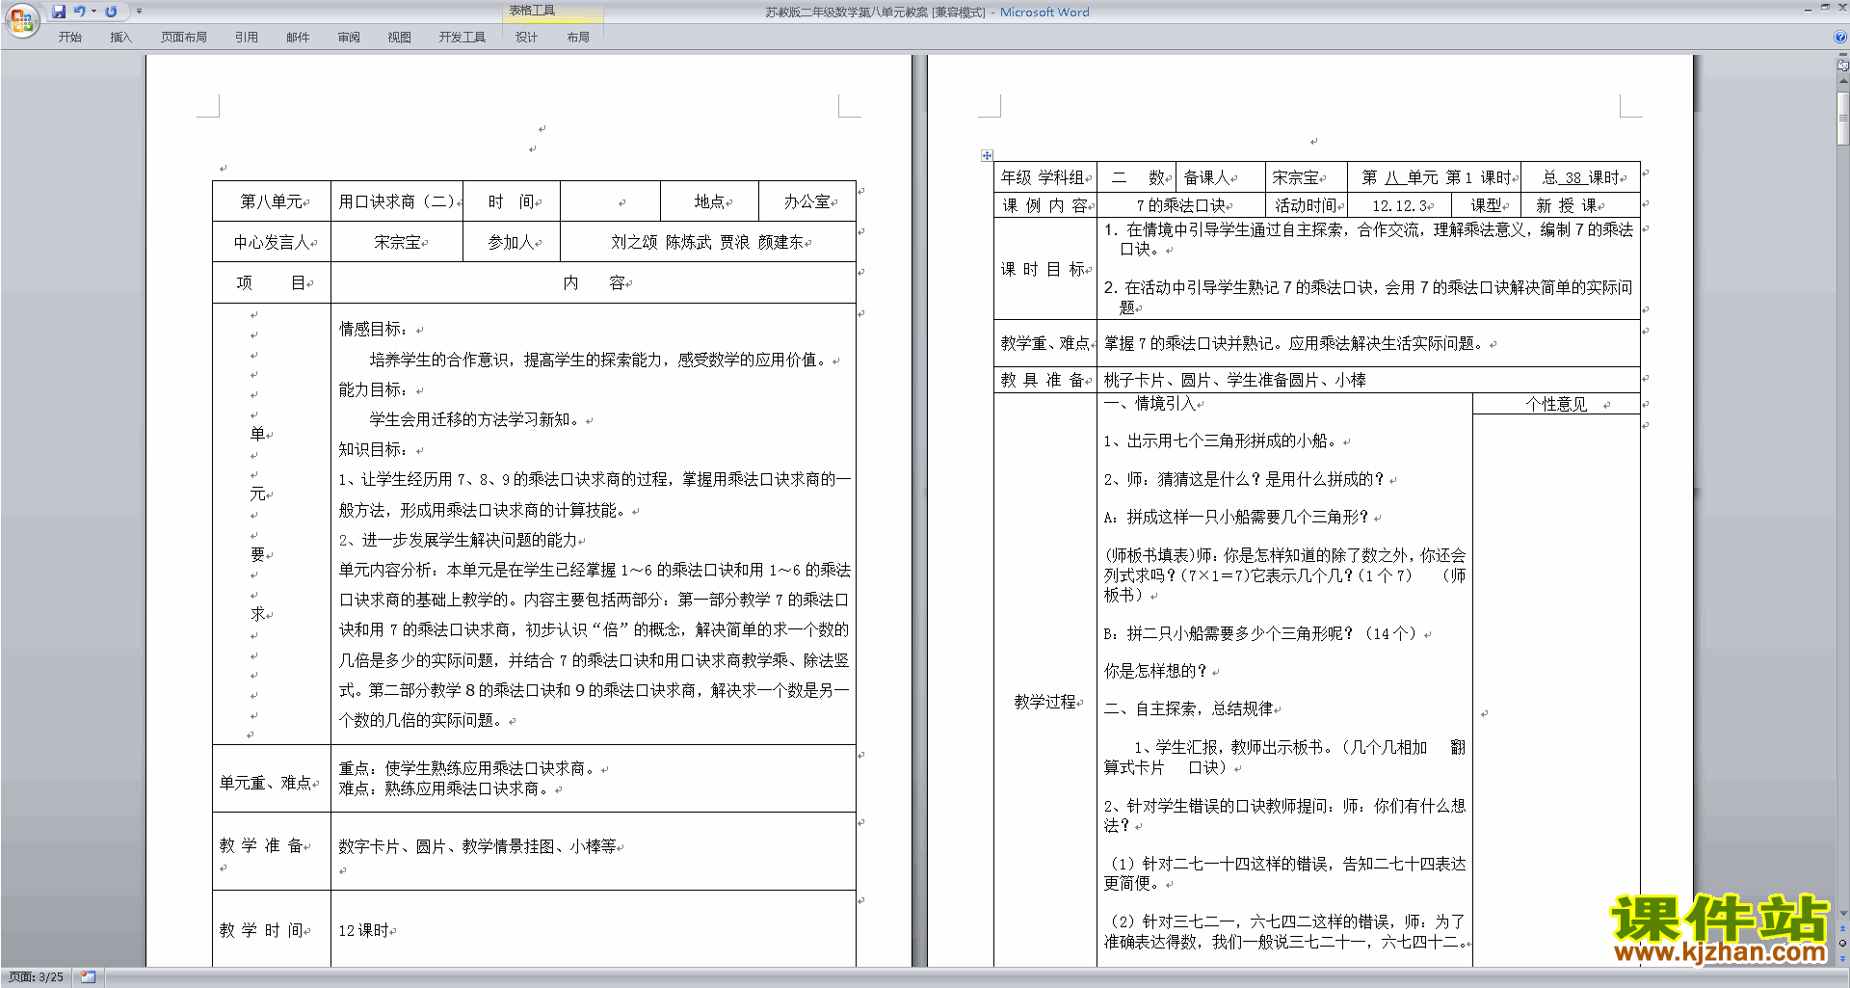Screen dimensions: 1850x988
Task: Click the 教学准备 cell on left page
Action: point(272,851)
